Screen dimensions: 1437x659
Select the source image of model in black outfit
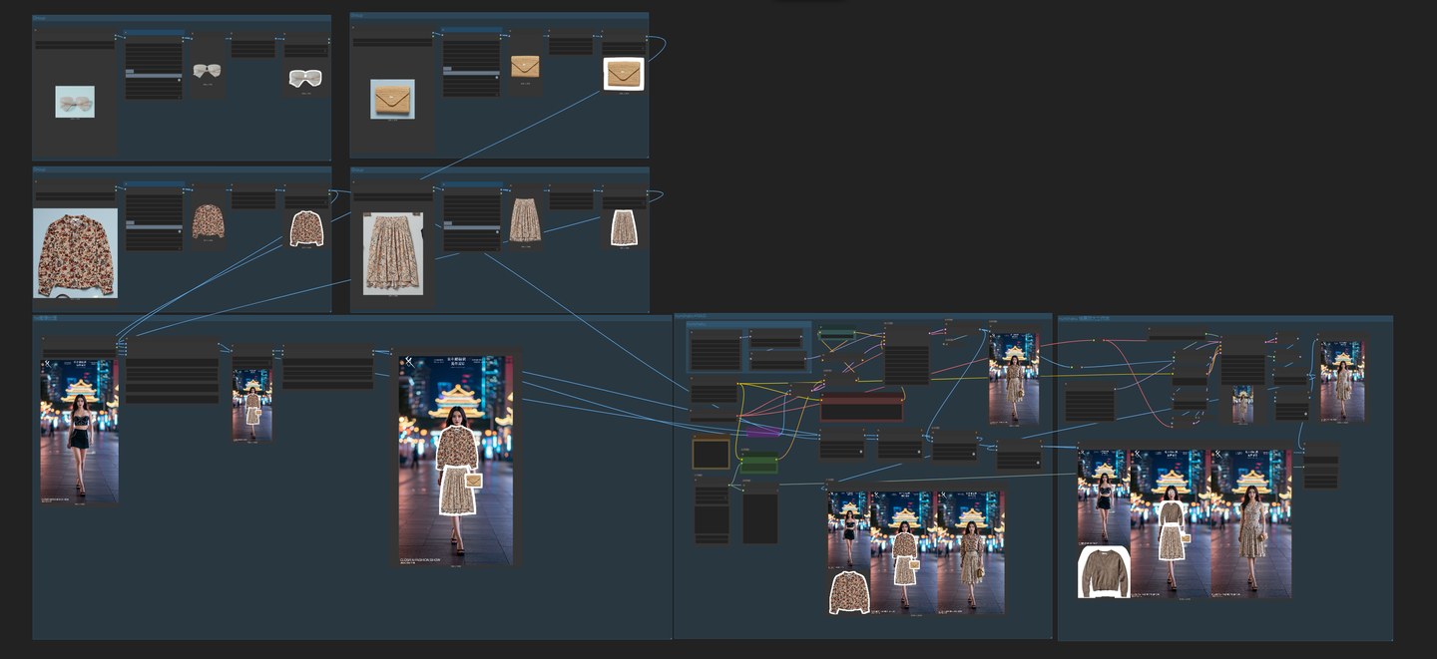pos(79,430)
